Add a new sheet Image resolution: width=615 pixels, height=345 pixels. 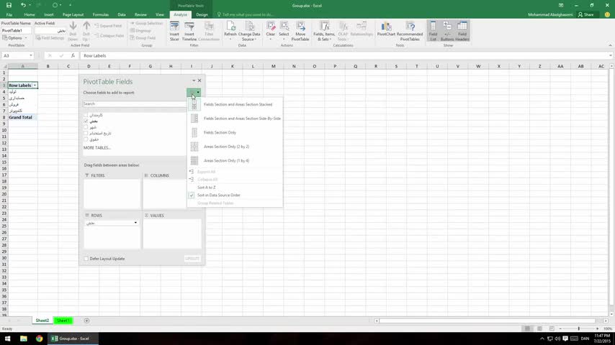pyautogui.click(x=86, y=321)
